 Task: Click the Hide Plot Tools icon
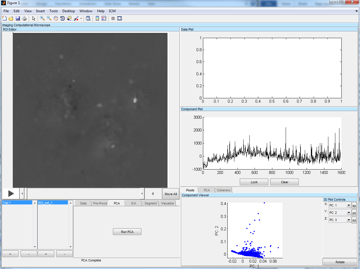pos(113,18)
